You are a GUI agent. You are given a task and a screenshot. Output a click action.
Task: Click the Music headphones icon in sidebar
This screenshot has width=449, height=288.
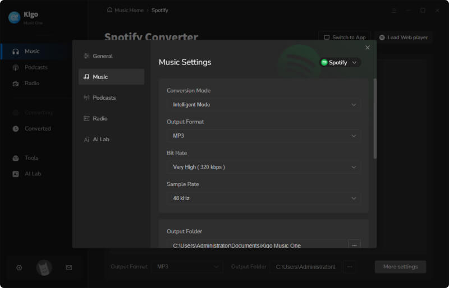[16, 52]
